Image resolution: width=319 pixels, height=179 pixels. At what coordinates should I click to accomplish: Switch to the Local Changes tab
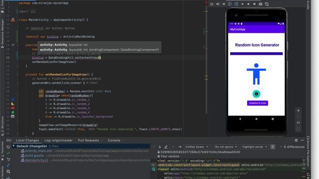click(x=27, y=140)
